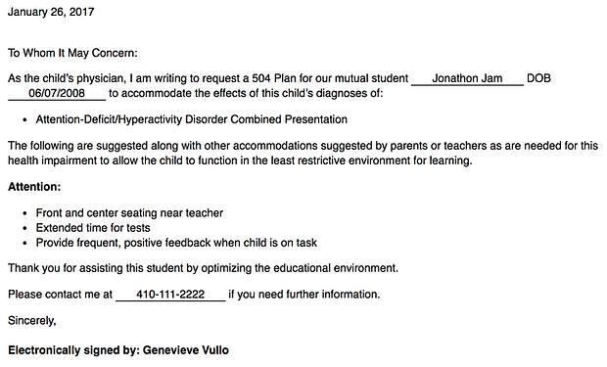The width and height of the screenshot is (607, 367).
Task: Click the date January 26, 2017
Action: pos(51,12)
